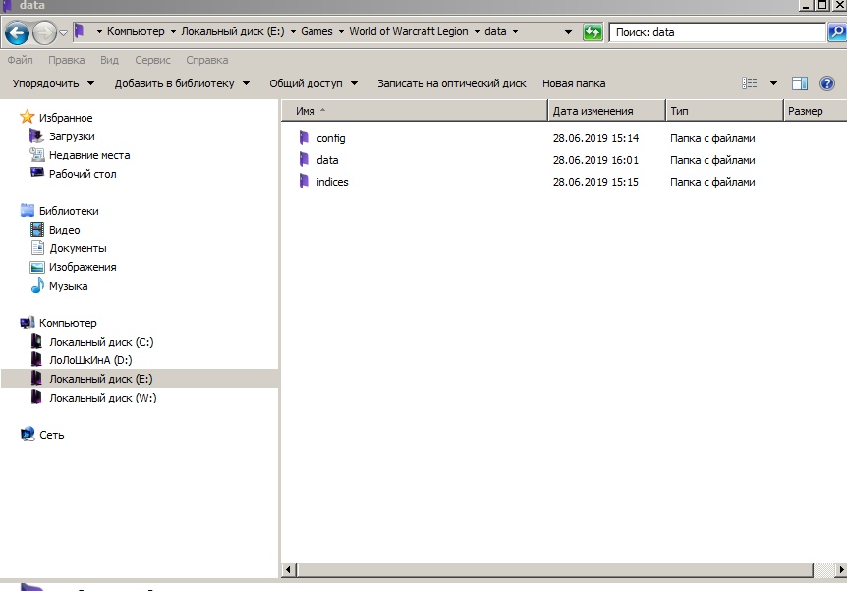Click the Поиск: data search field
Image resolution: width=847 pixels, height=591 pixels.
point(717,32)
